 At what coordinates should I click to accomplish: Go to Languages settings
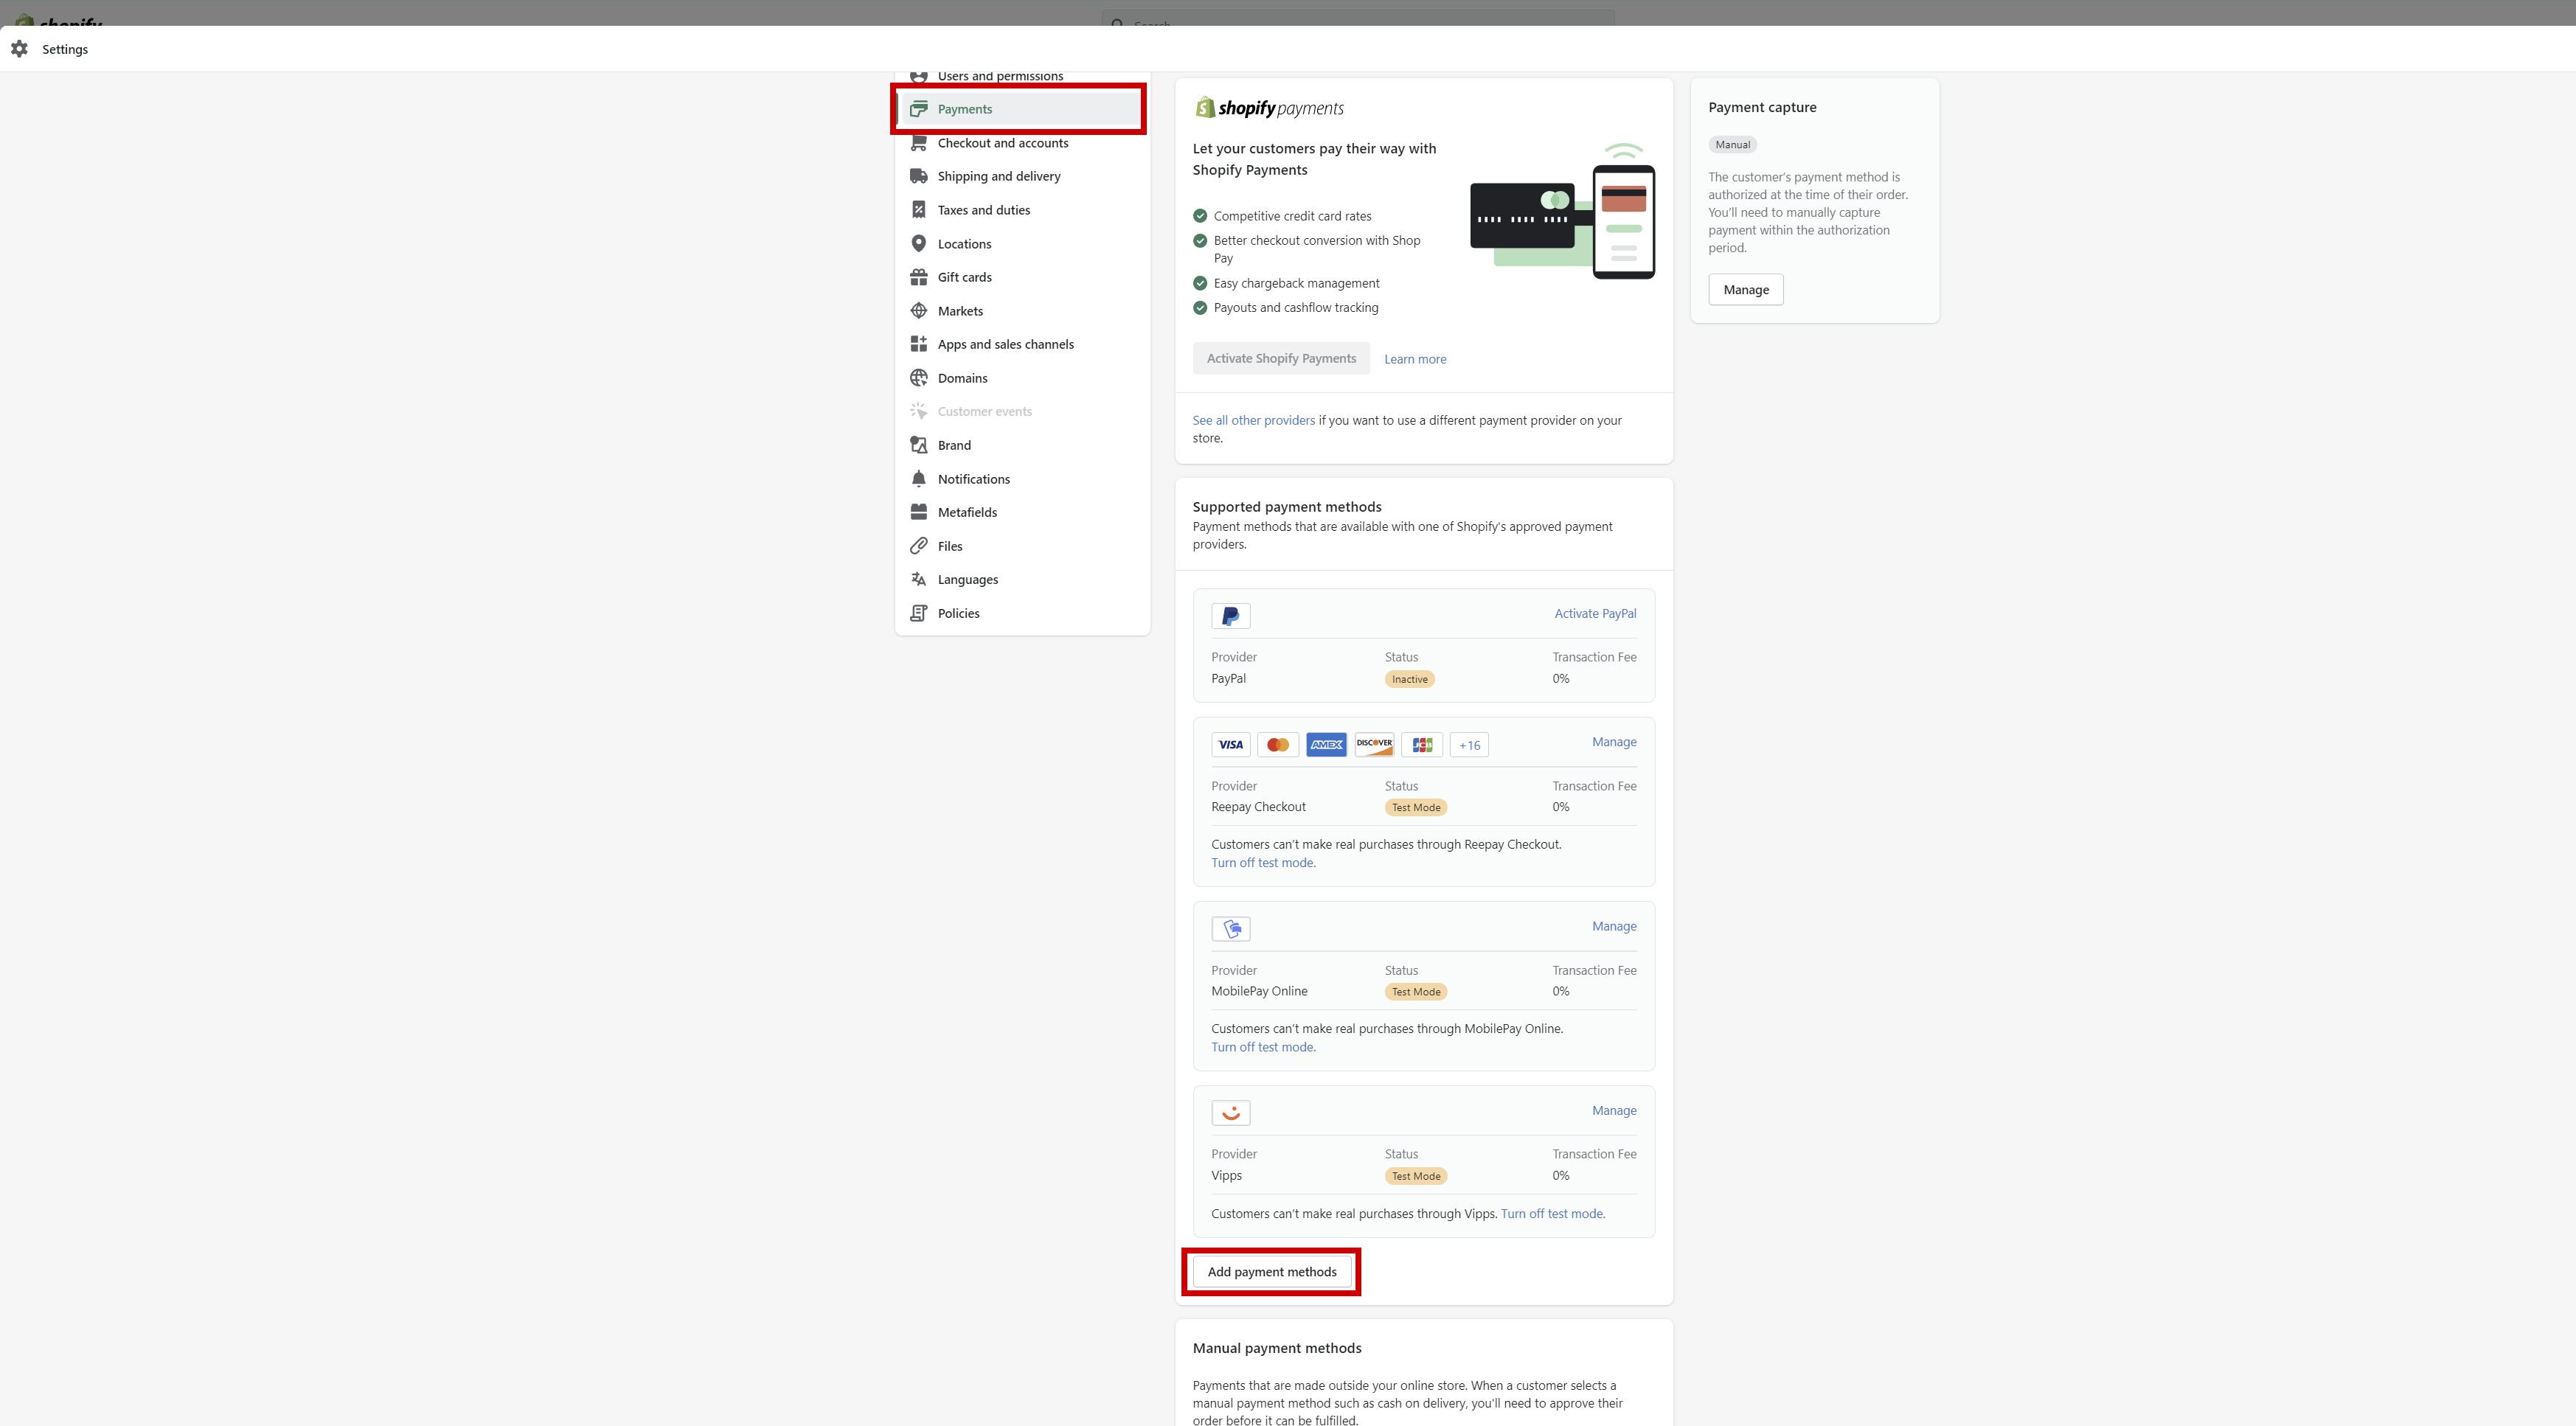pyautogui.click(x=1020, y=579)
